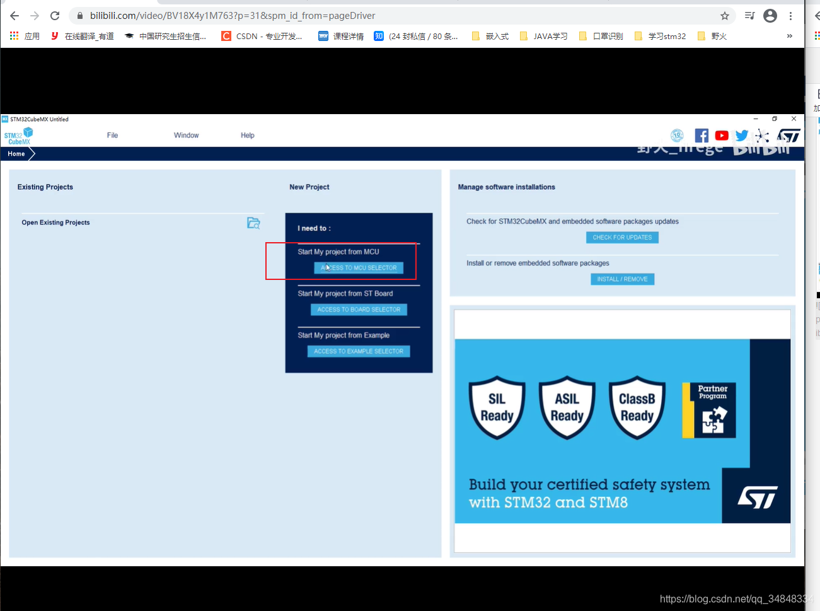Click CHECK FOR UPDATES button
Viewport: 820px width, 611px height.
coord(622,237)
